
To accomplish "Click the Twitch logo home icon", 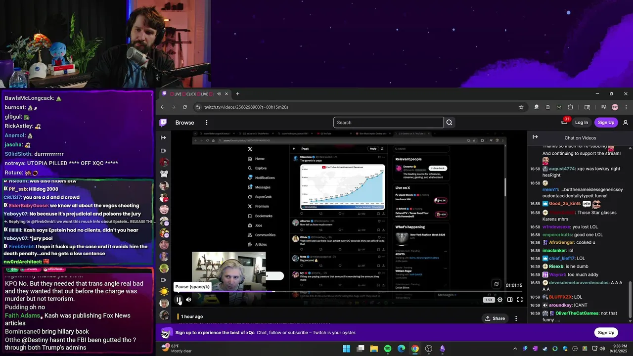I will click(x=163, y=123).
